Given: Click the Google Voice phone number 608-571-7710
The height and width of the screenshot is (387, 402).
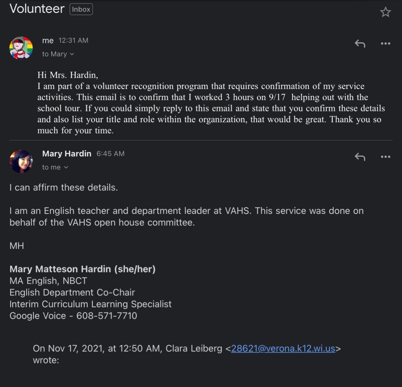Looking at the screenshot, I should point(107,315).
